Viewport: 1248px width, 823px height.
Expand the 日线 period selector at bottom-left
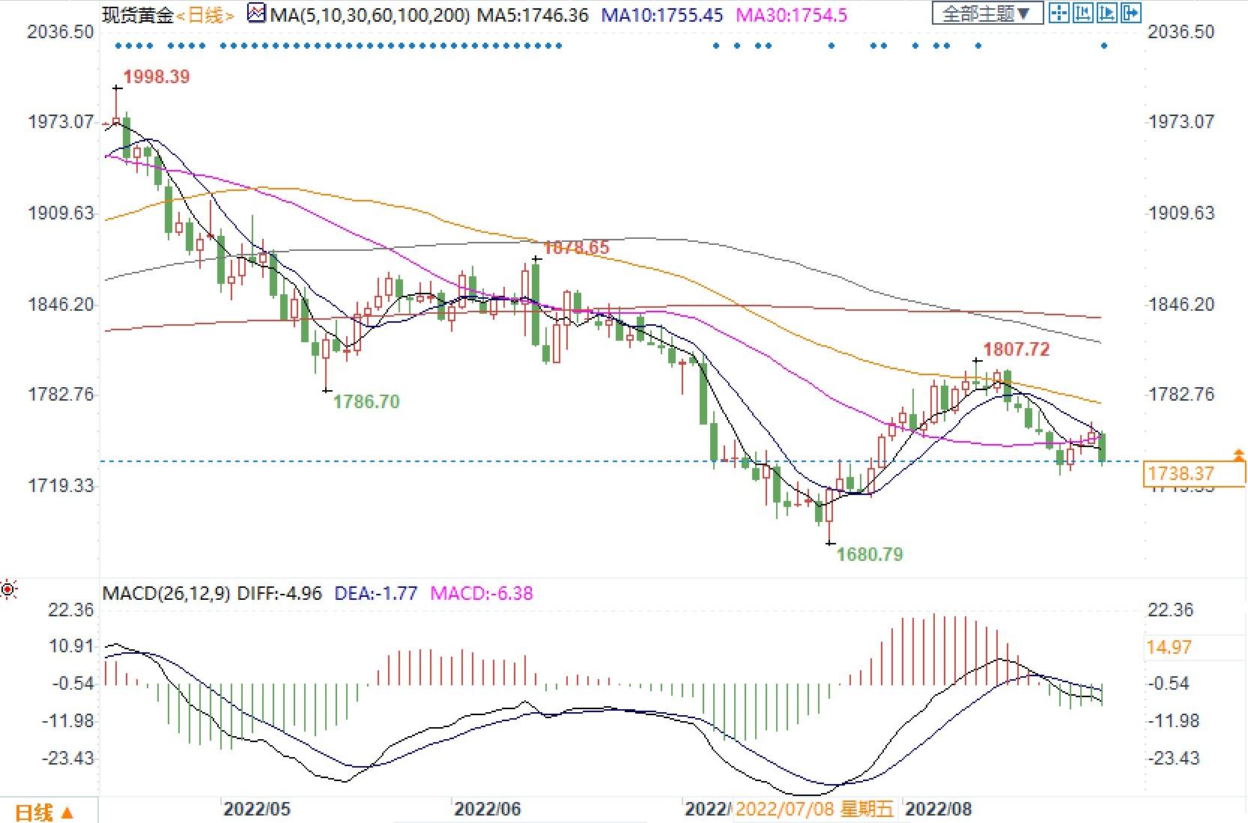tap(45, 812)
